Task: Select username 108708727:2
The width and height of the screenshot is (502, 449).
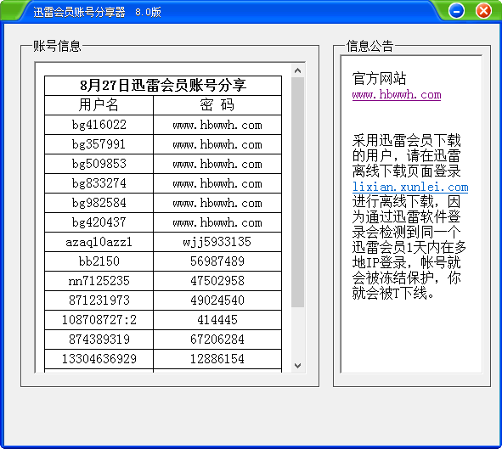Action: pyautogui.click(x=99, y=320)
